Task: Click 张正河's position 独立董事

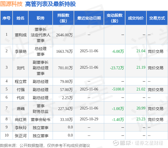Action: pos(41,136)
